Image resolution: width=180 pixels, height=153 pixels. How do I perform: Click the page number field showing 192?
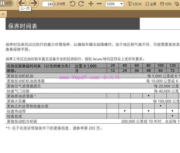(x=48, y=4)
